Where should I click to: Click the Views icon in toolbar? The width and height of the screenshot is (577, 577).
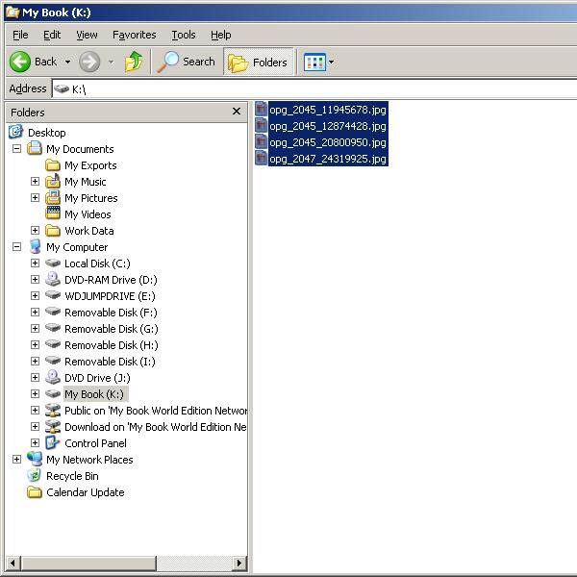(314, 63)
